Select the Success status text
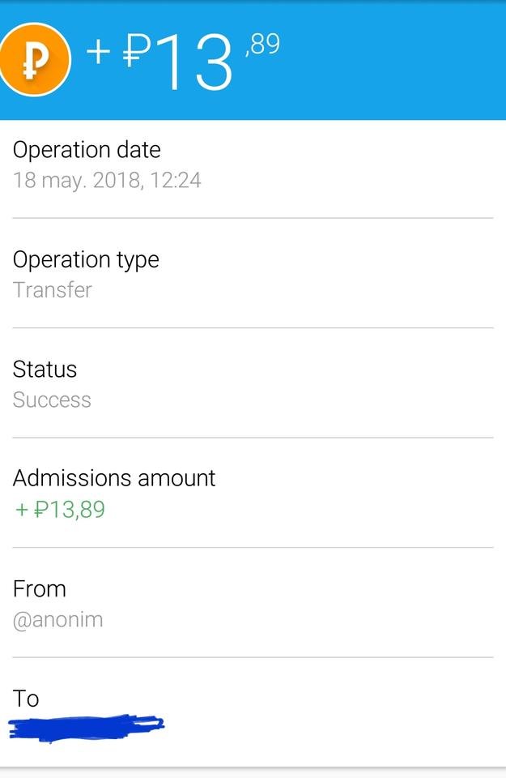 click(x=52, y=400)
